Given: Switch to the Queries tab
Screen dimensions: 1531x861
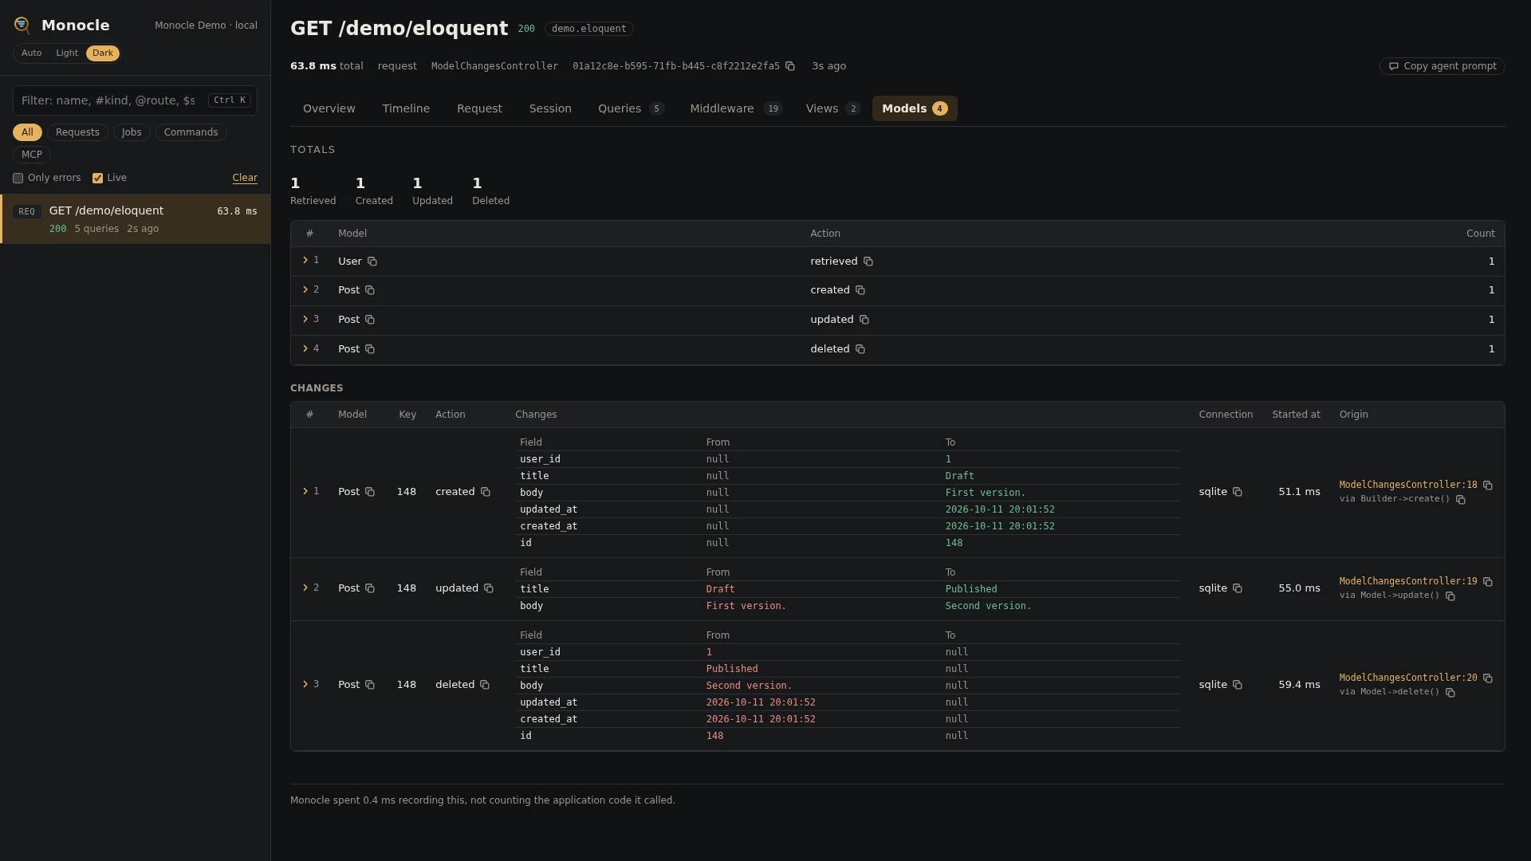Looking at the screenshot, I should point(631,108).
